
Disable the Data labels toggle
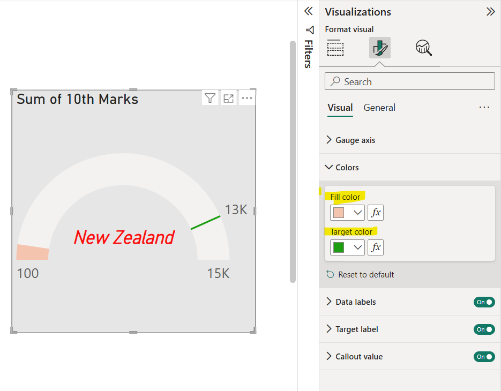(x=484, y=302)
